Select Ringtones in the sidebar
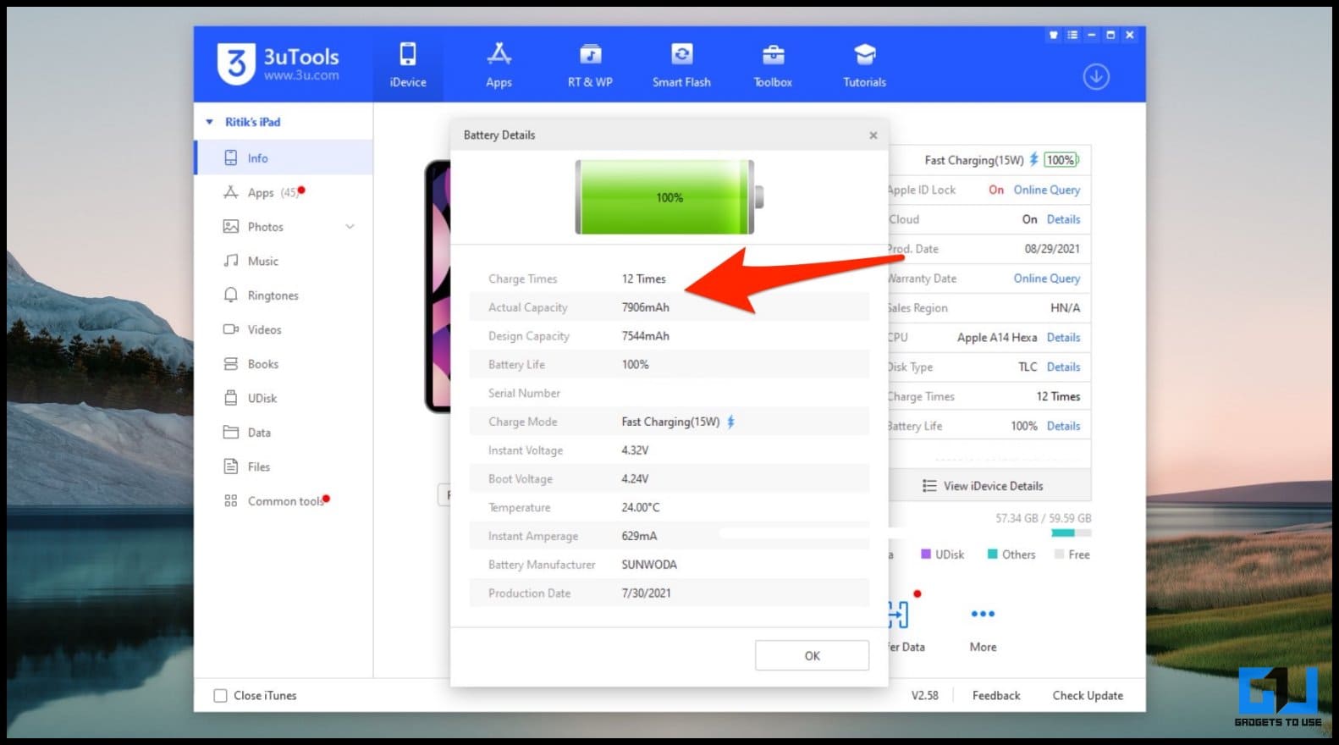The width and height of the screenshot is (1339, 745). pyautogui.click(x=284, y=295)
